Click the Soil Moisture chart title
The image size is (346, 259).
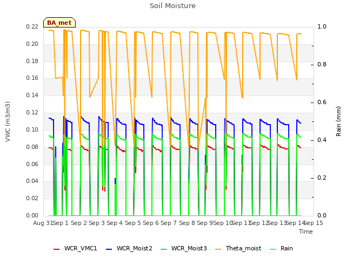point(172,6)
